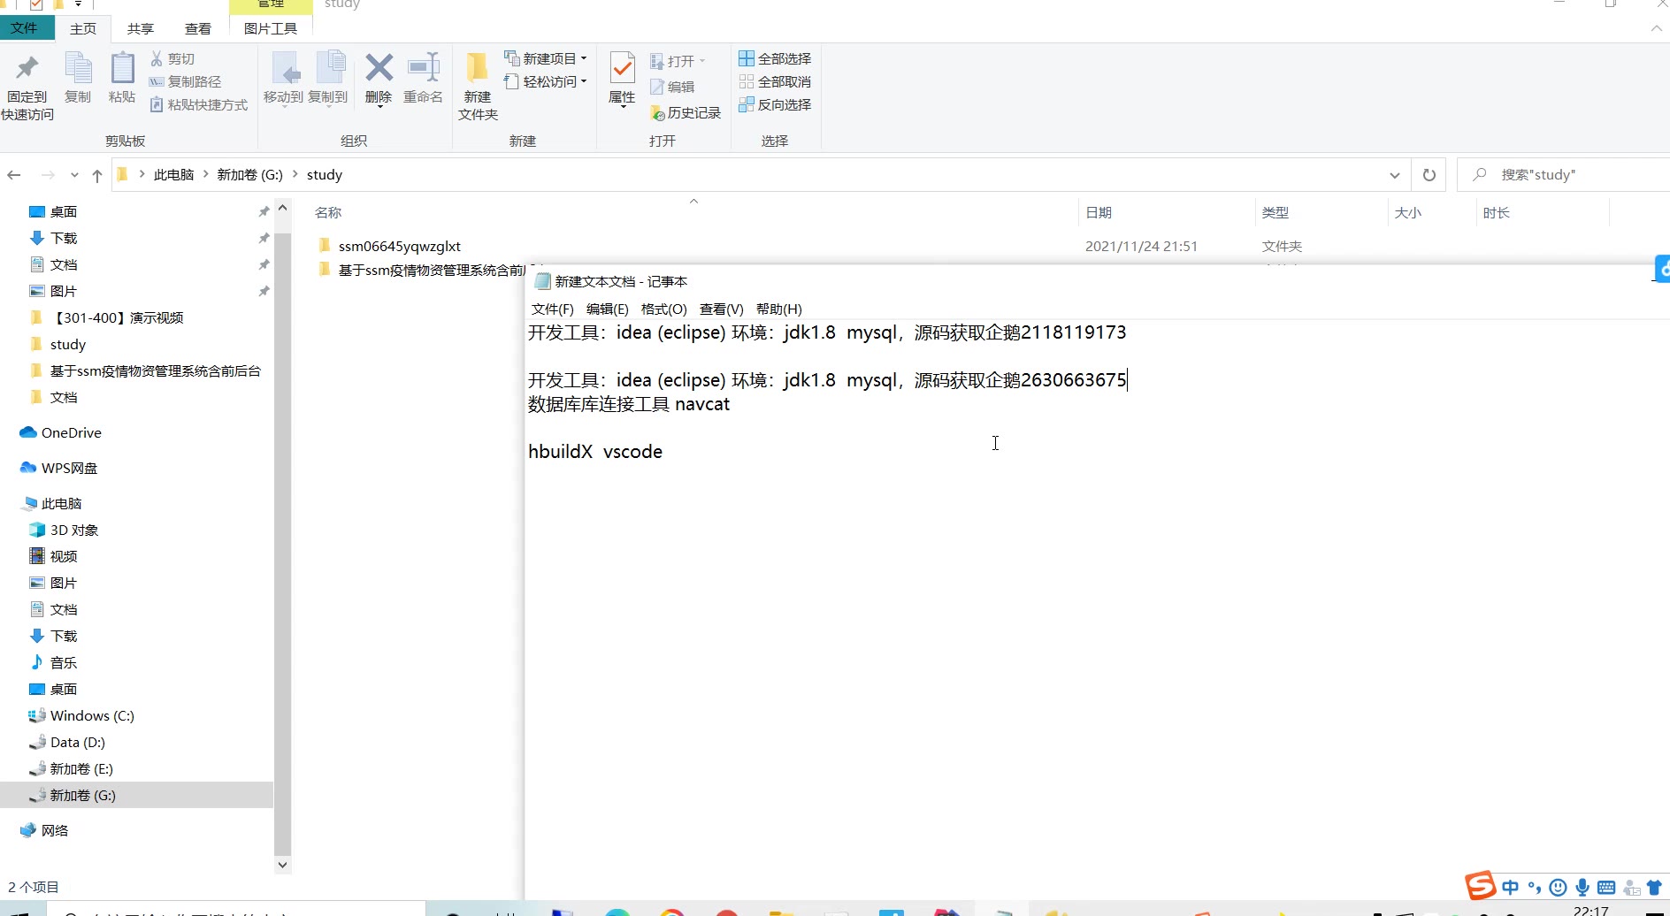Pin folder to Quick access
Image resolution: width=1670 pixels, height=916 pixels.
[27, 87]
